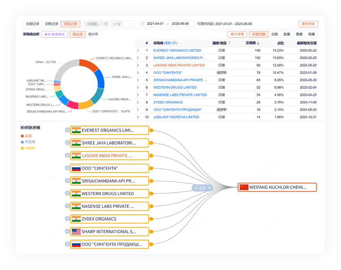Open the SHREE JAYA LABORATORIES link in table
Screen dimensions: 341x270
[x=179, y=58]
